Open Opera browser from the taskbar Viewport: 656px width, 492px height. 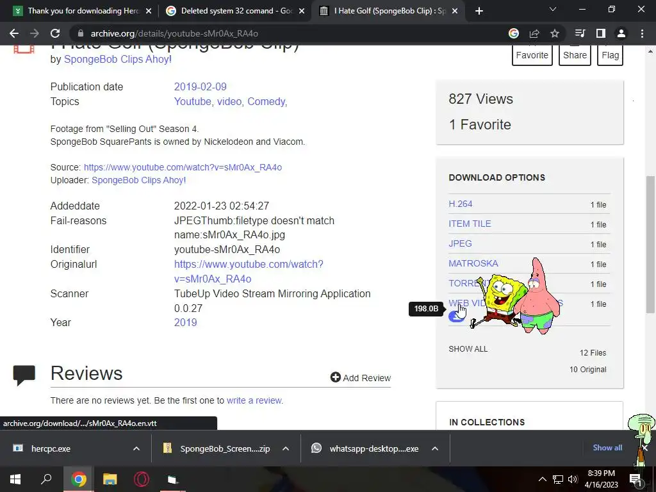142,479
